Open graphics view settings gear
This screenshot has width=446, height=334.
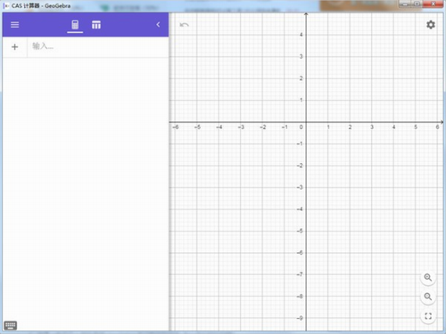point(431,25)
